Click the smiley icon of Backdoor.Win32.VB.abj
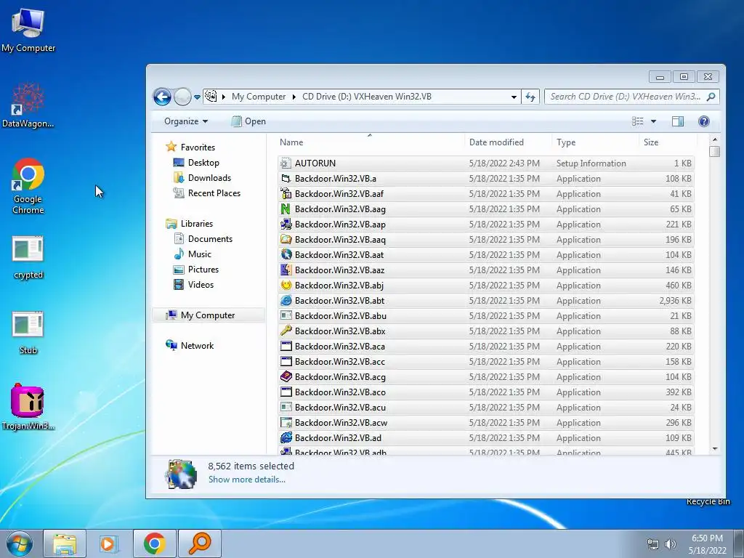The image size is (744, 558). 285,285
